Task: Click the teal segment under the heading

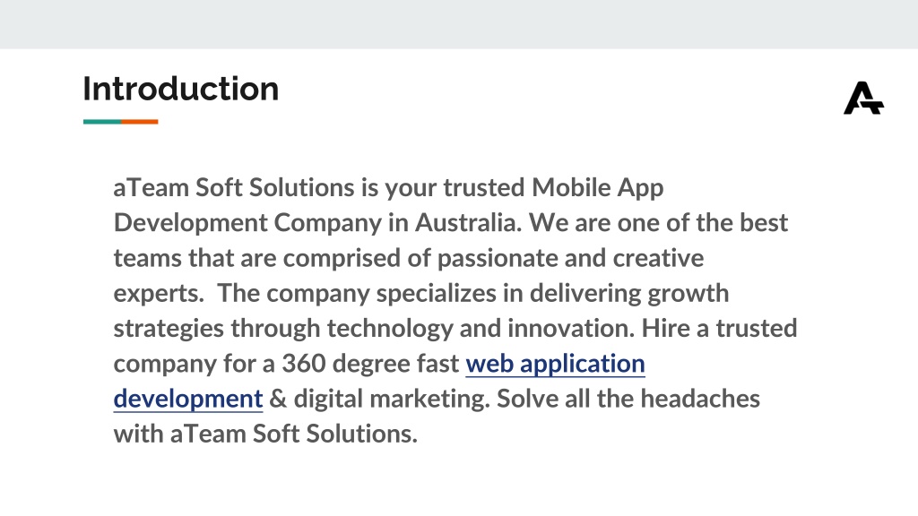Action: click(102, 122)
